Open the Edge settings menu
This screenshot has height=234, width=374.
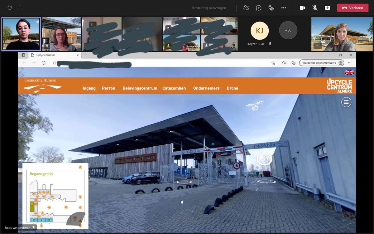[350, 63]
